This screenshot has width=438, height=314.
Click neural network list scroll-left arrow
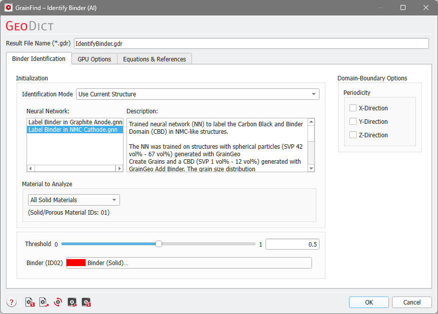(x=30, y=168)
